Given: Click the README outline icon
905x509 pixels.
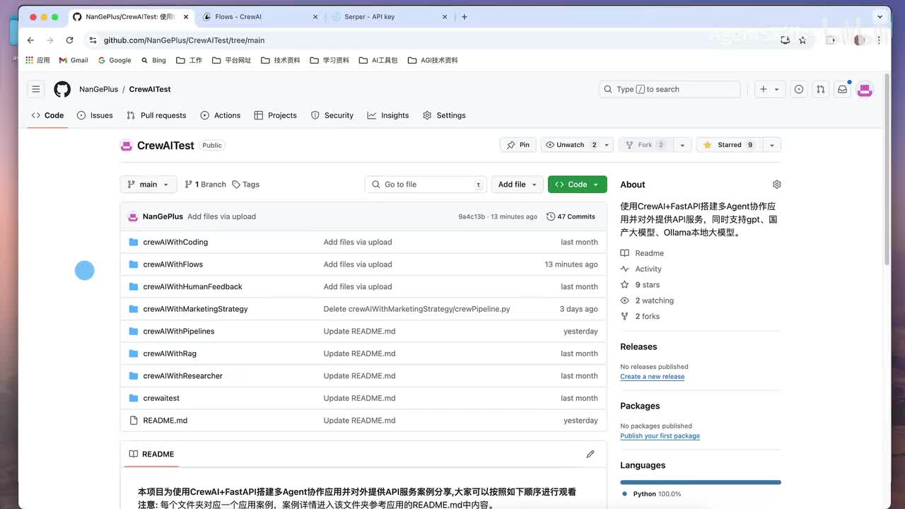Looking at the screenshot, I should point(134,454).
